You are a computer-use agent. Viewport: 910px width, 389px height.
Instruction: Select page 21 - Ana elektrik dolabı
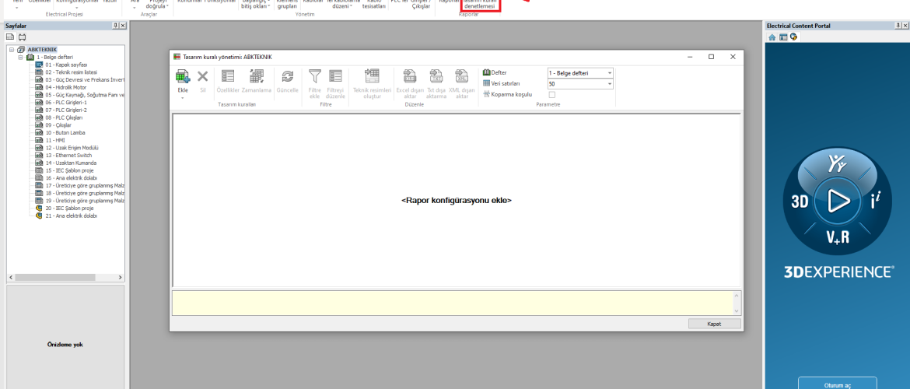pyautogui.click(x=72, y=216)
